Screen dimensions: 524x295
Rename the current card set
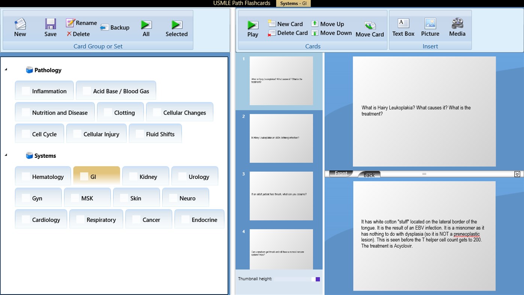click(x=81, y=22)
